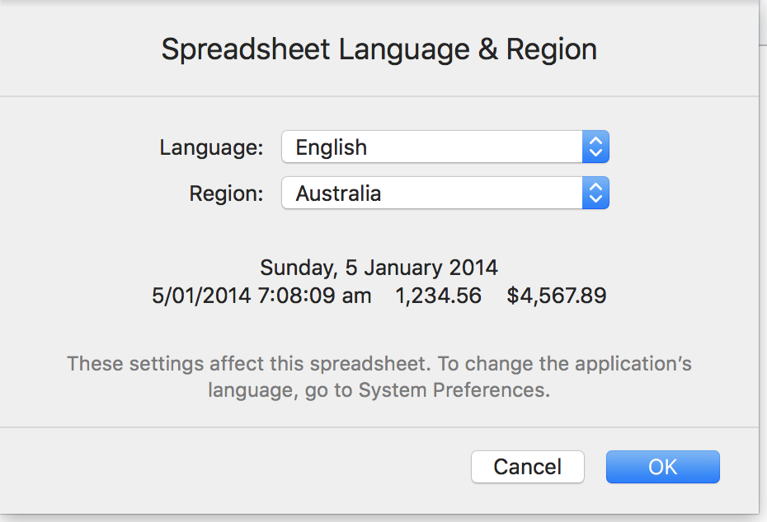Viewport: 767px width, 522px height.
Task: Click the blue chevron arrows beside Australia
Action: click(595, 194)
